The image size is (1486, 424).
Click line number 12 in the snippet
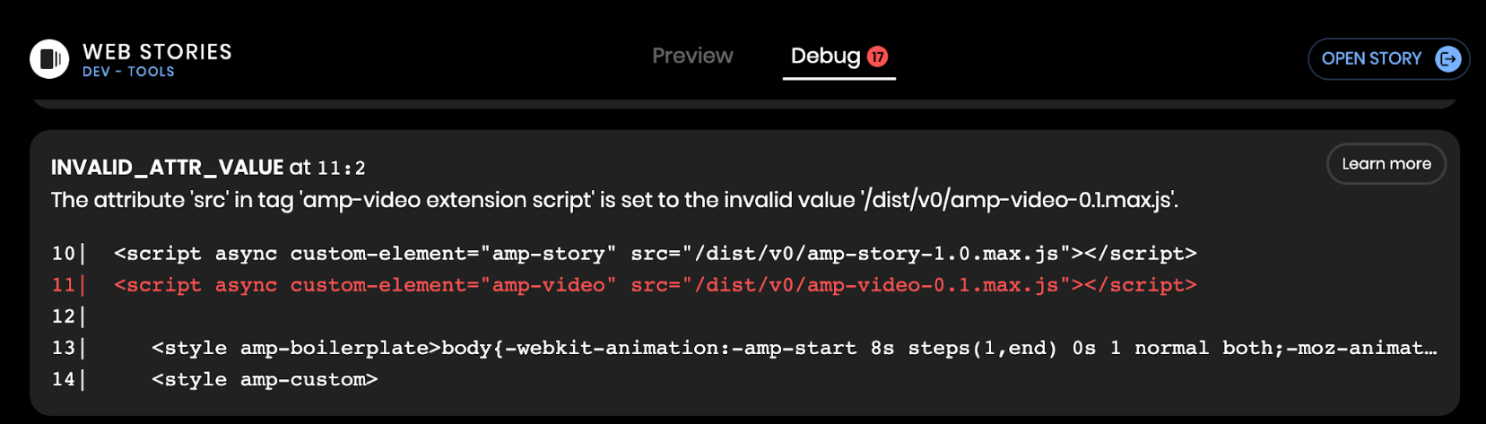click(x=63, y=316)
